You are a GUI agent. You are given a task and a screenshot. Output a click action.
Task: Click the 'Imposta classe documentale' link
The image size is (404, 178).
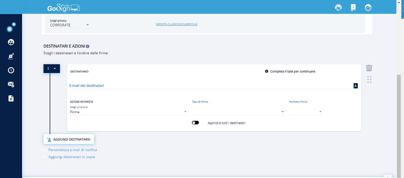click(x=176, y=24)
